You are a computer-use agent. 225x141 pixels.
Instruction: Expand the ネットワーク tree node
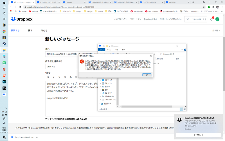pos(100,104)
